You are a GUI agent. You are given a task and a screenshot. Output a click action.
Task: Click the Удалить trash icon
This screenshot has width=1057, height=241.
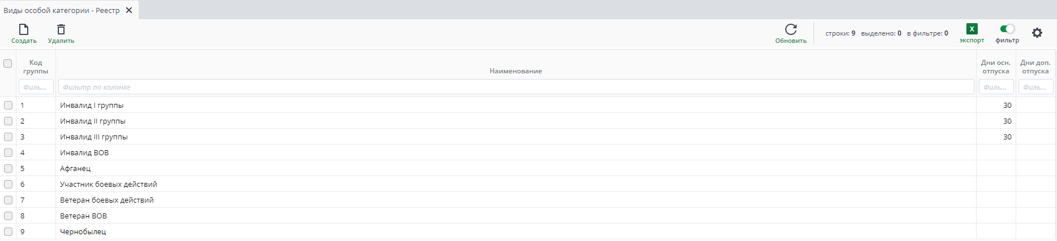61,29
